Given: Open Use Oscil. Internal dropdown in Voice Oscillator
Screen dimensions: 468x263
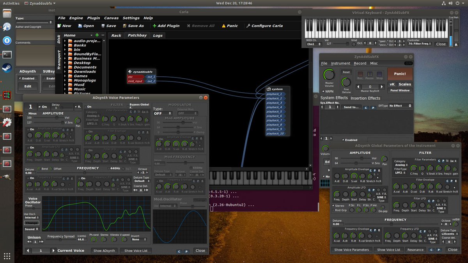Looking at the screenshot, I should click(x=31, y=217).
